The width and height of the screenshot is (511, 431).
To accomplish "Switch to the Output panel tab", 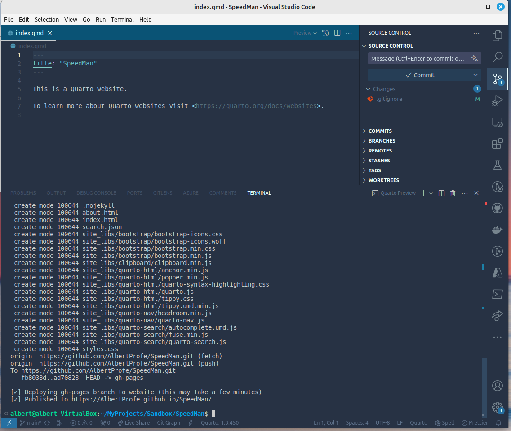I will pyautogui.click(x=56, y=193).
